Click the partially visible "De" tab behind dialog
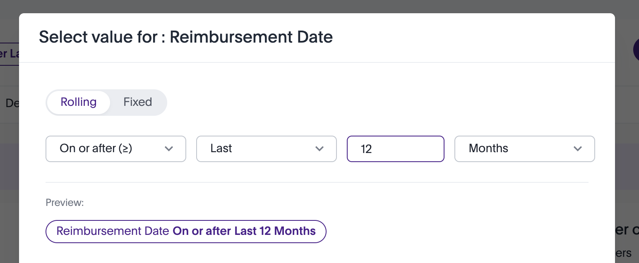This screenshot has width=639, height=263. click(x=12, y=103)
